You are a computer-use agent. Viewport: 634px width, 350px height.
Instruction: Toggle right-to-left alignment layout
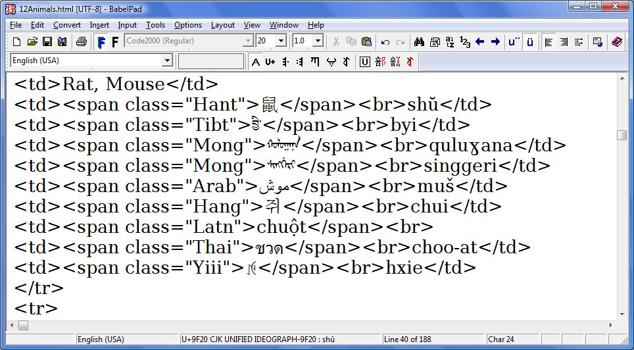coord(564,41)
